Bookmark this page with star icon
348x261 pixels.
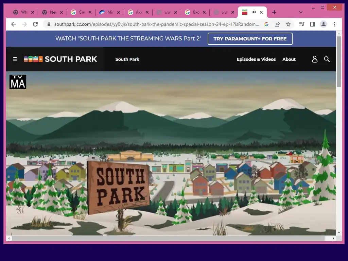(288, 24)
